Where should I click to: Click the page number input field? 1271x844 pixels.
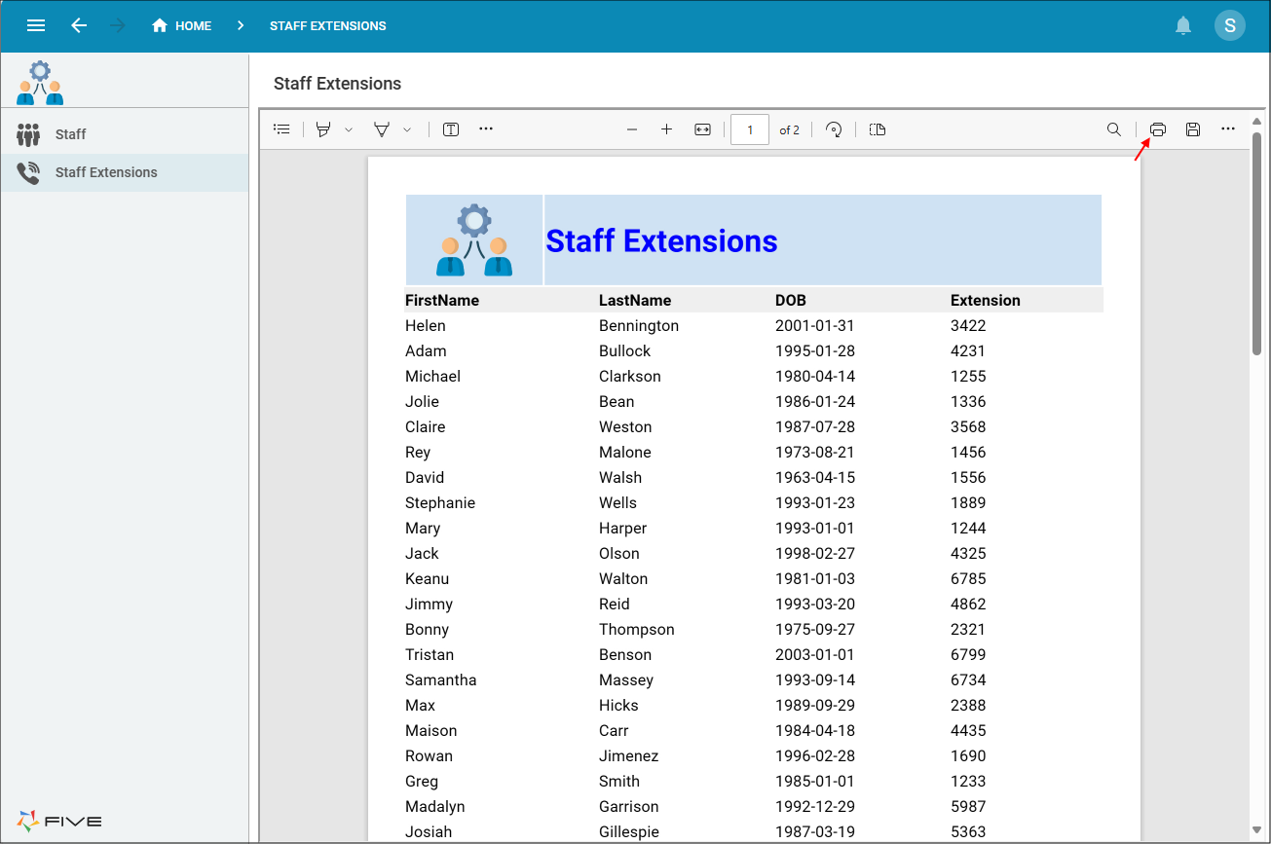(749, 129)
